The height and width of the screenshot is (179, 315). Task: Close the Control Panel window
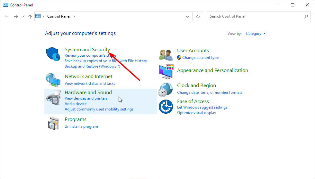coord(307,5)
